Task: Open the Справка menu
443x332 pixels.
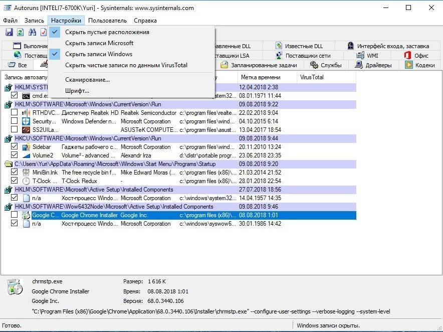Action: (145, 21)
